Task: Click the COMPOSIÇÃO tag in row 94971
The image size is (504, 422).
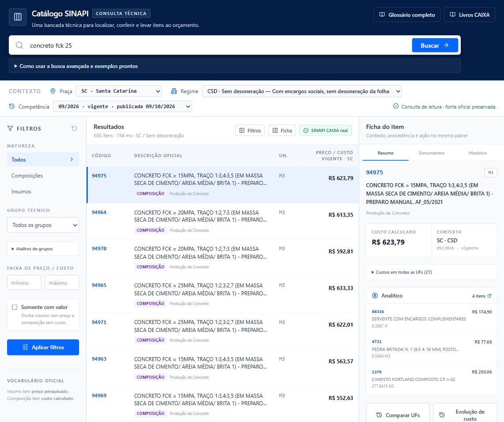Action: click(x=150, y=340)
